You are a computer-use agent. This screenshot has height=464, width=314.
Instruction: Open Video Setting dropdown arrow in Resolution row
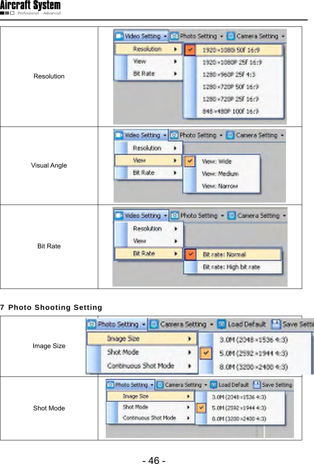click(165, 36)
